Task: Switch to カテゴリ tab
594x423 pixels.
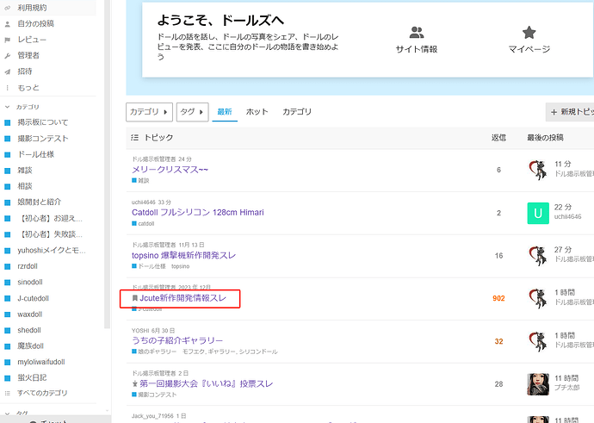Action: (x=297, y=112)
